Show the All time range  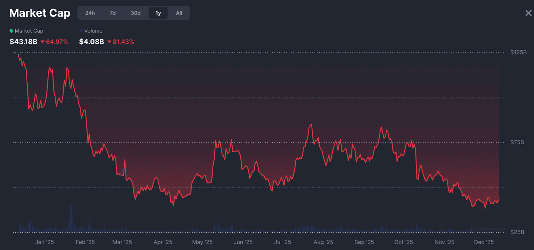click(x=179, y=13)
